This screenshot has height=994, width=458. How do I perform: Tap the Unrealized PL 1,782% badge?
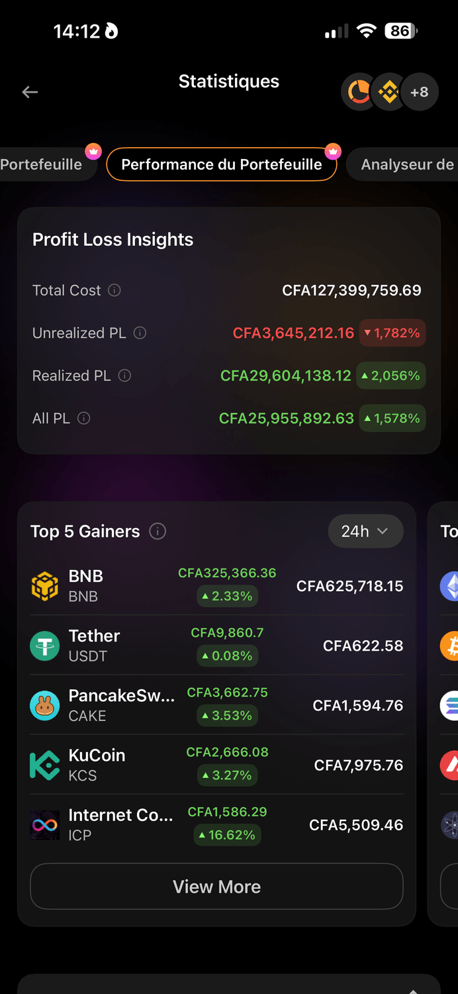coord(392,333)
